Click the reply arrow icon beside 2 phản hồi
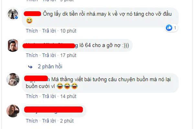The image size is (194, 129). pos(30,67)
